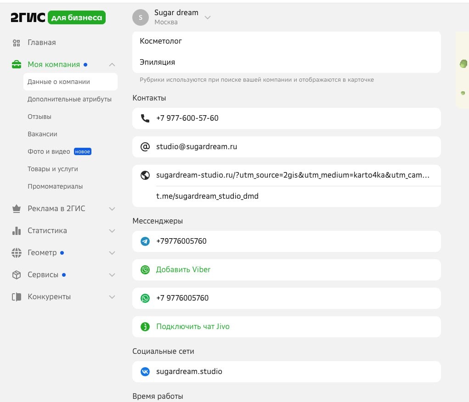Expand the Реклама в 2ГИС section
469x402 pixels.
point(112,209)
